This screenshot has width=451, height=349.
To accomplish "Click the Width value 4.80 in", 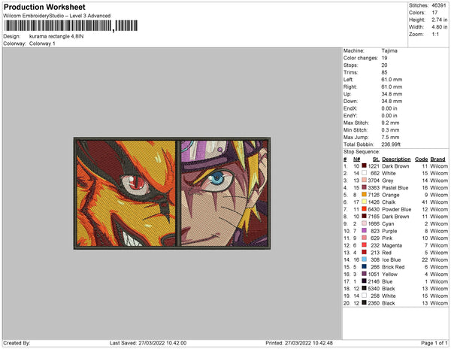I will 439,27.
